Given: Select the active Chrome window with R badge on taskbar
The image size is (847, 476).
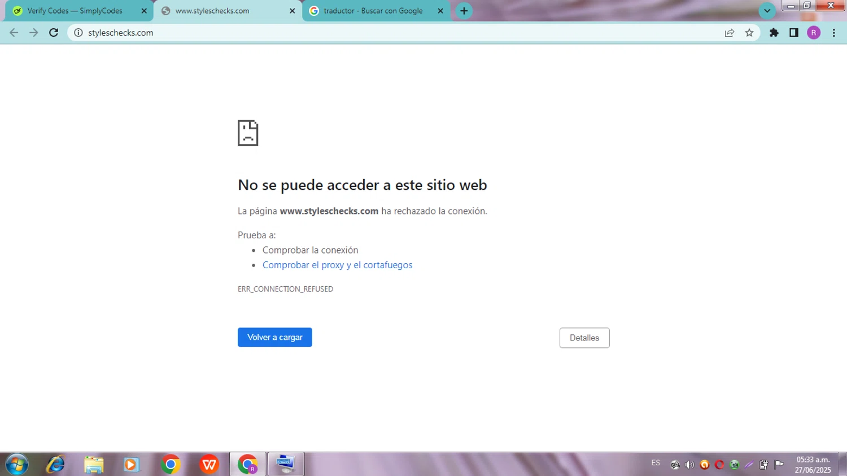Looking at the screenshot, I should pyautogui.click(x=247, y=464).
